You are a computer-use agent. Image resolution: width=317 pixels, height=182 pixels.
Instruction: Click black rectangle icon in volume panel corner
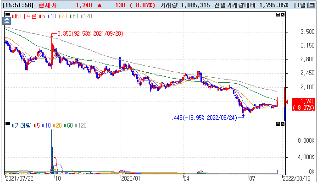[x=7, y=123]
